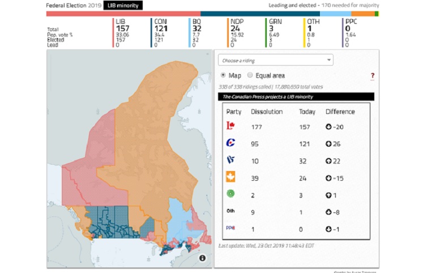
Task: Click the Pop. vote % row label
Action: point(60,35)
